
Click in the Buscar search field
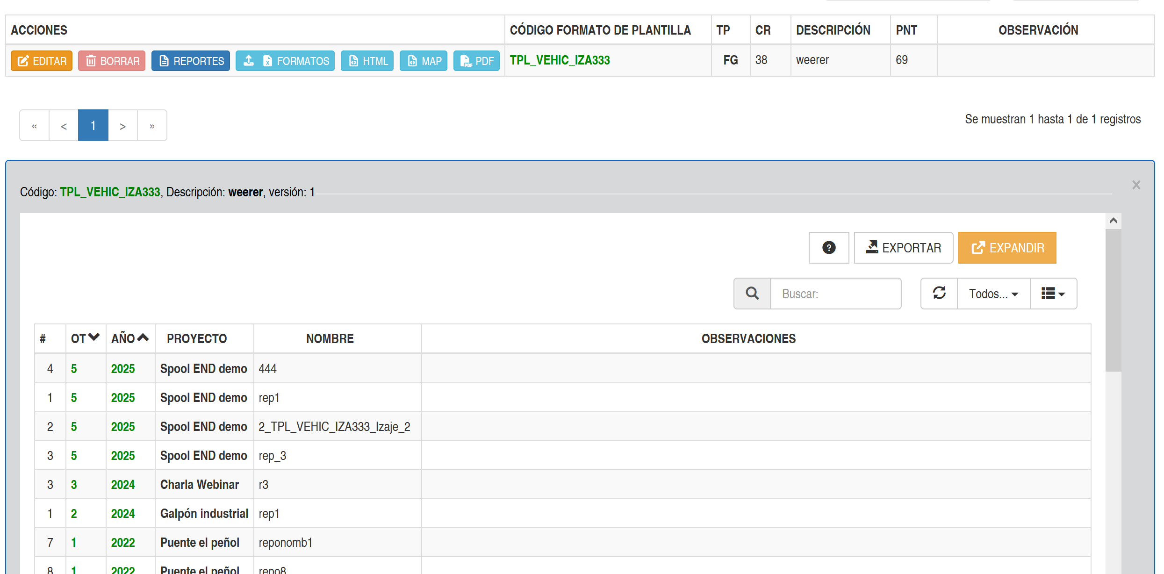(x=835, y=294)
